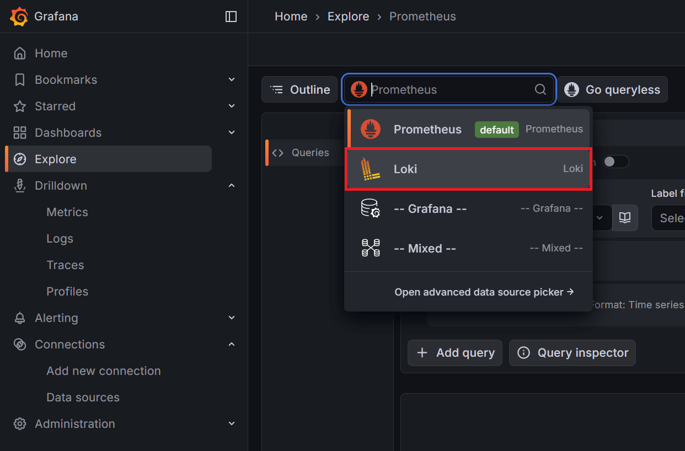685x451 pixels.
Task: Select the Loki data source logo
Action: (371, 169)
